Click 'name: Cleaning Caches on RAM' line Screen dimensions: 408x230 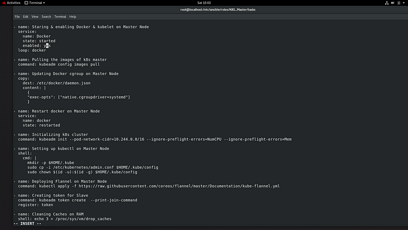tap(51, 214)
